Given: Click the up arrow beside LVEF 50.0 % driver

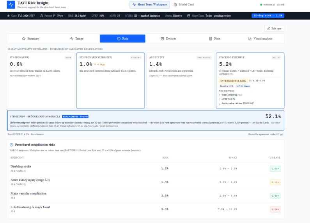Looking at the screenshot, I should tap(220, 99).
